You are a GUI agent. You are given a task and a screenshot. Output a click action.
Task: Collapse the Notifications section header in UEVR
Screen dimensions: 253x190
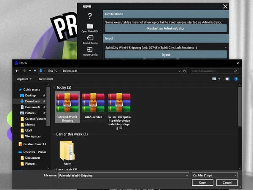point(166,14)
